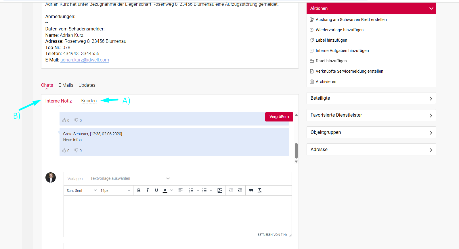Click the edit icon next to Aushang

click(x=312, y=20)
